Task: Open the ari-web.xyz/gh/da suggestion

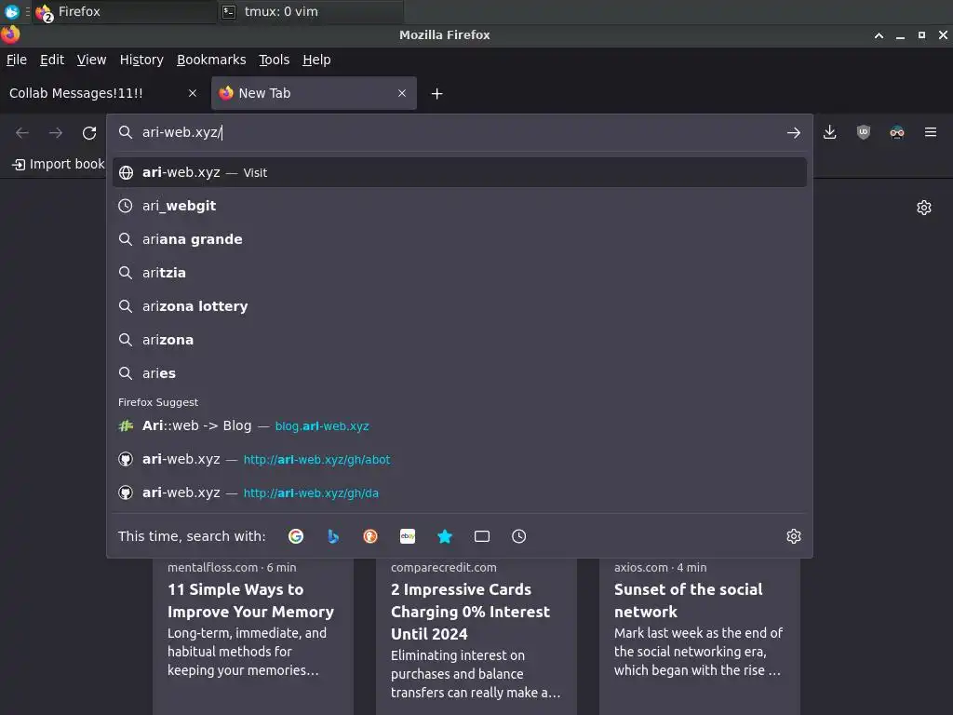Action: (460, 493)
